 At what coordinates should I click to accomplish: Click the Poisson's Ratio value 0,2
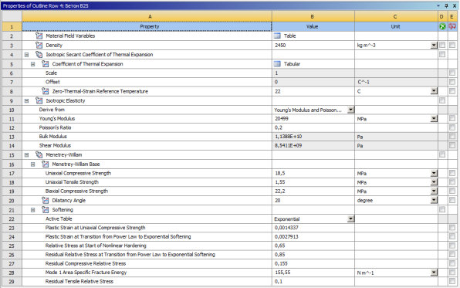[x=279, y=127]
